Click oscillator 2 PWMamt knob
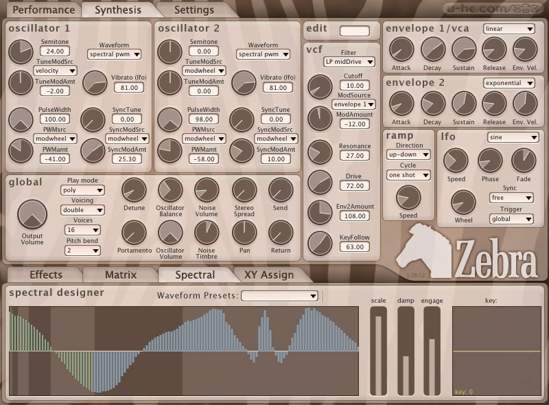Image resolution: width=549 pixels, height=405 pixels. (170, 150)
